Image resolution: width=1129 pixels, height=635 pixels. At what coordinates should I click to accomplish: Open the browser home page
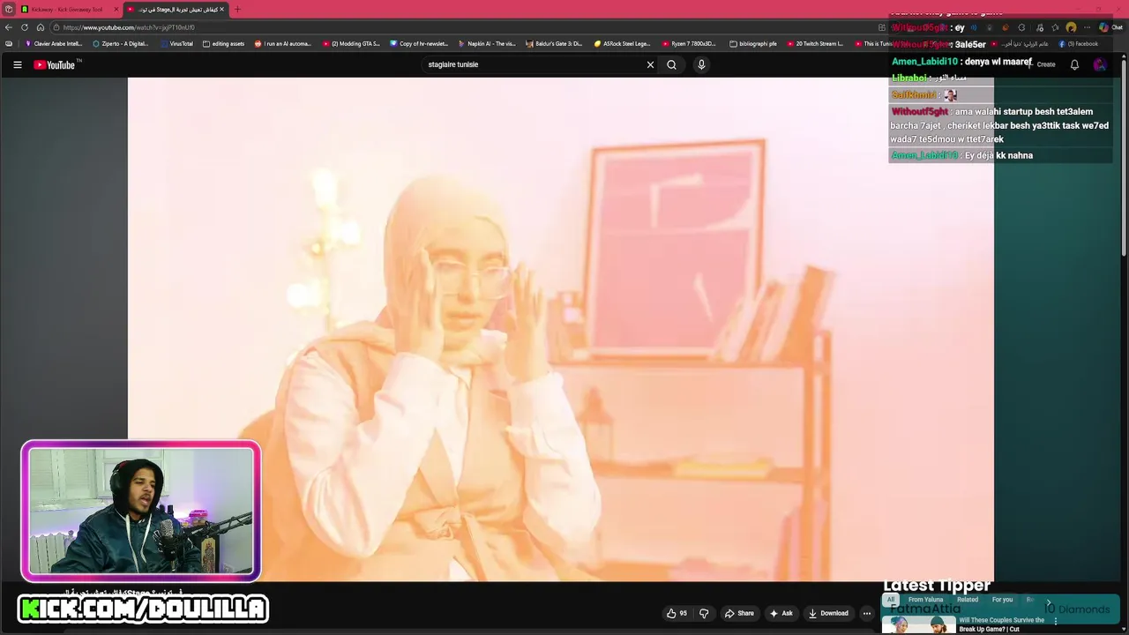(x=40, y=27)
